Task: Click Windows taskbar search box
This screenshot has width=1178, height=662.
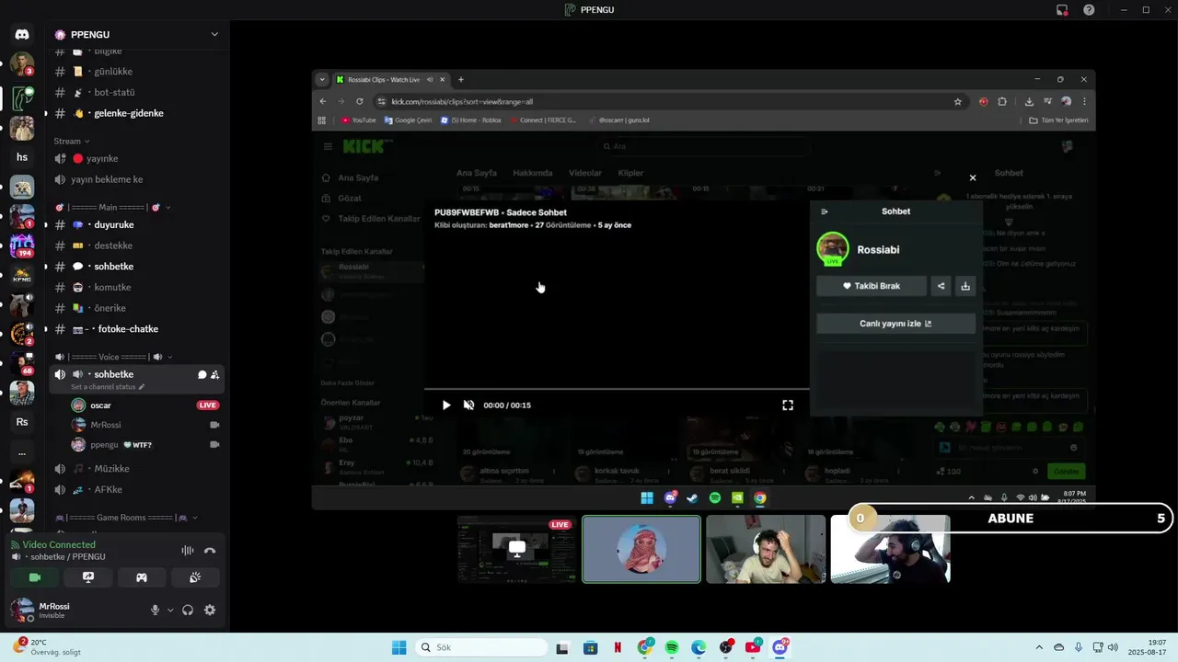Action: tap(482, 647)
